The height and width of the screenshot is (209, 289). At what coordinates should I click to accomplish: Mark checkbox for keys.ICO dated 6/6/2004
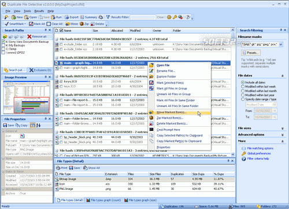[61, 82]
